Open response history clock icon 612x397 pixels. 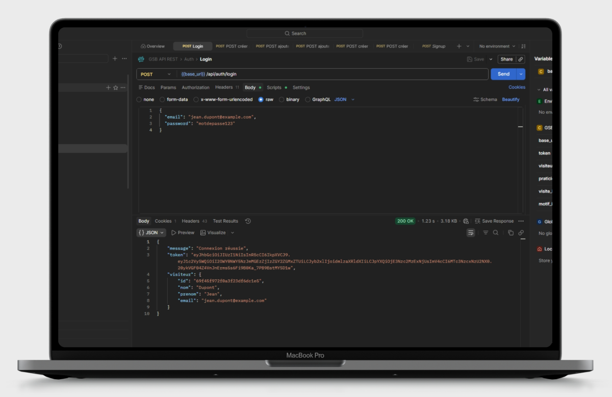coord(248,221)
